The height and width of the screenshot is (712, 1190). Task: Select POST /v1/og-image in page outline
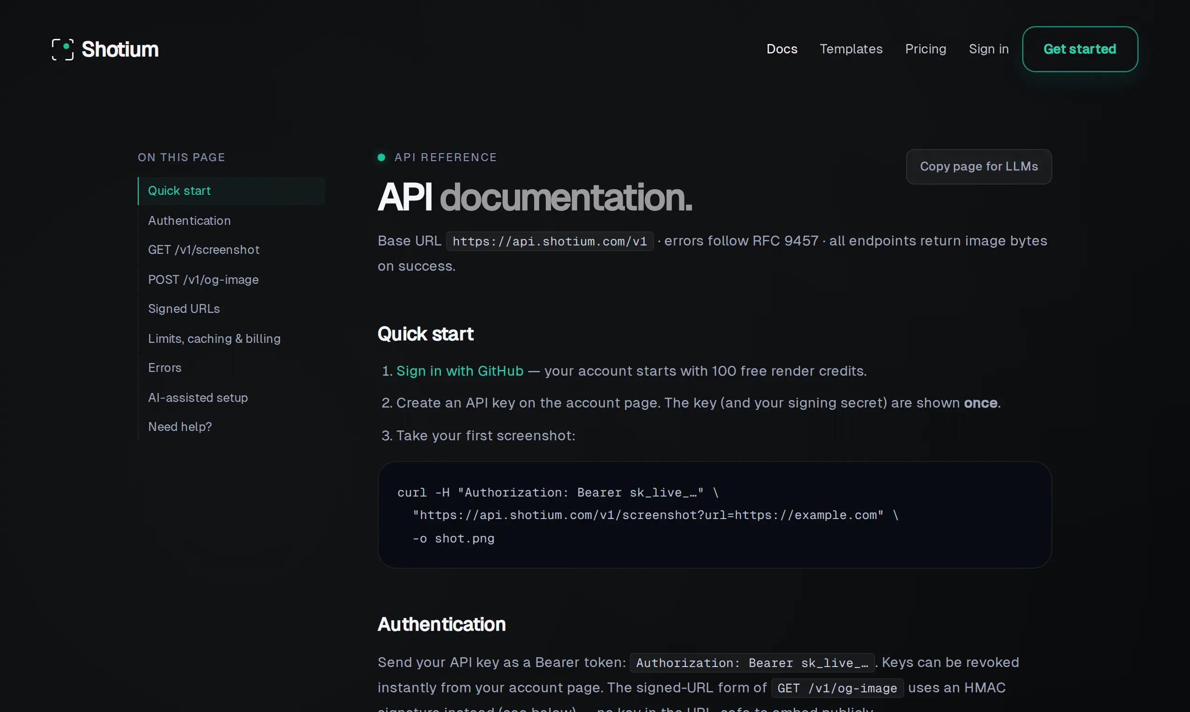point(231,280)
